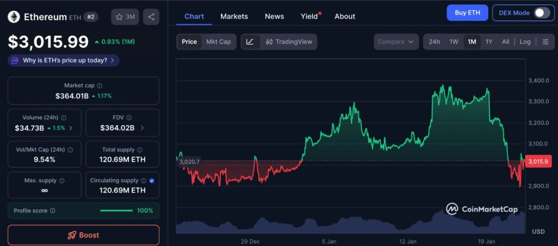The width and height of the screenshot is (558, 246).
Task: Open chart settings sliders icon
Action: (x=545, y=41)
